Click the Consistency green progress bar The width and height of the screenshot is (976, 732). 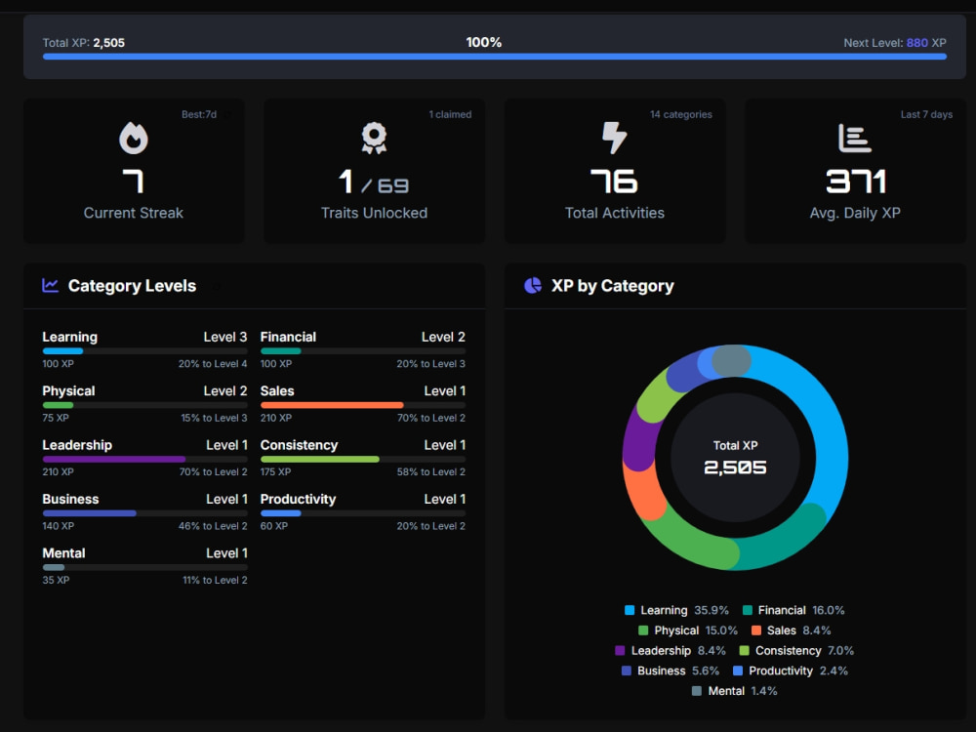tap(363, 460)
